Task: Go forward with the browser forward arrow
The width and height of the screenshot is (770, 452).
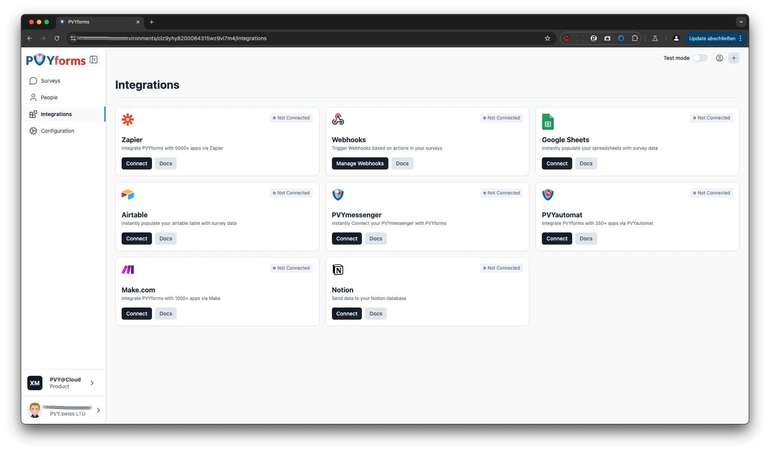Action: point(43,38)
